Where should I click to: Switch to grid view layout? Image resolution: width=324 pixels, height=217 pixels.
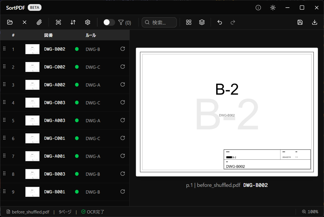pos(189,22)
